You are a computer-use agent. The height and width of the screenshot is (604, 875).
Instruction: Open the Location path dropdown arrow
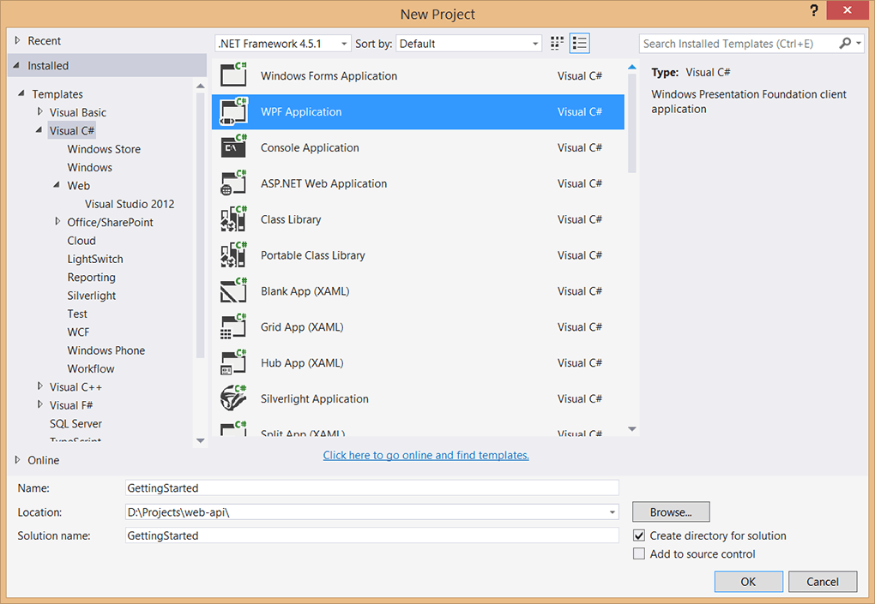(612, 512)
